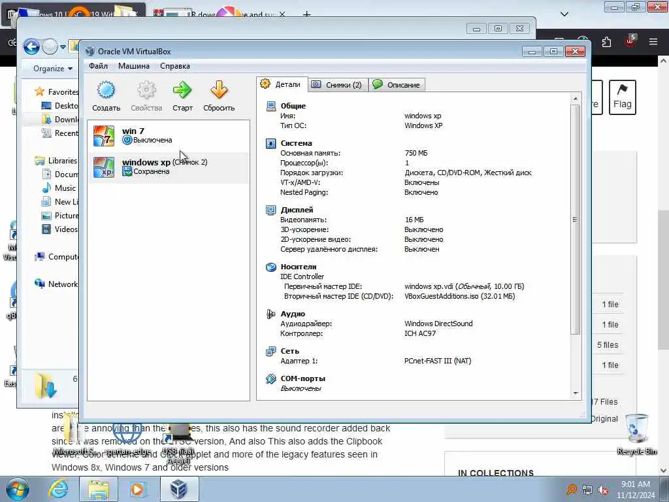Image resolution: width=669 pixels, height=502 pixels.
Task: Click the Система chip icon
Action: coord(271,143)
